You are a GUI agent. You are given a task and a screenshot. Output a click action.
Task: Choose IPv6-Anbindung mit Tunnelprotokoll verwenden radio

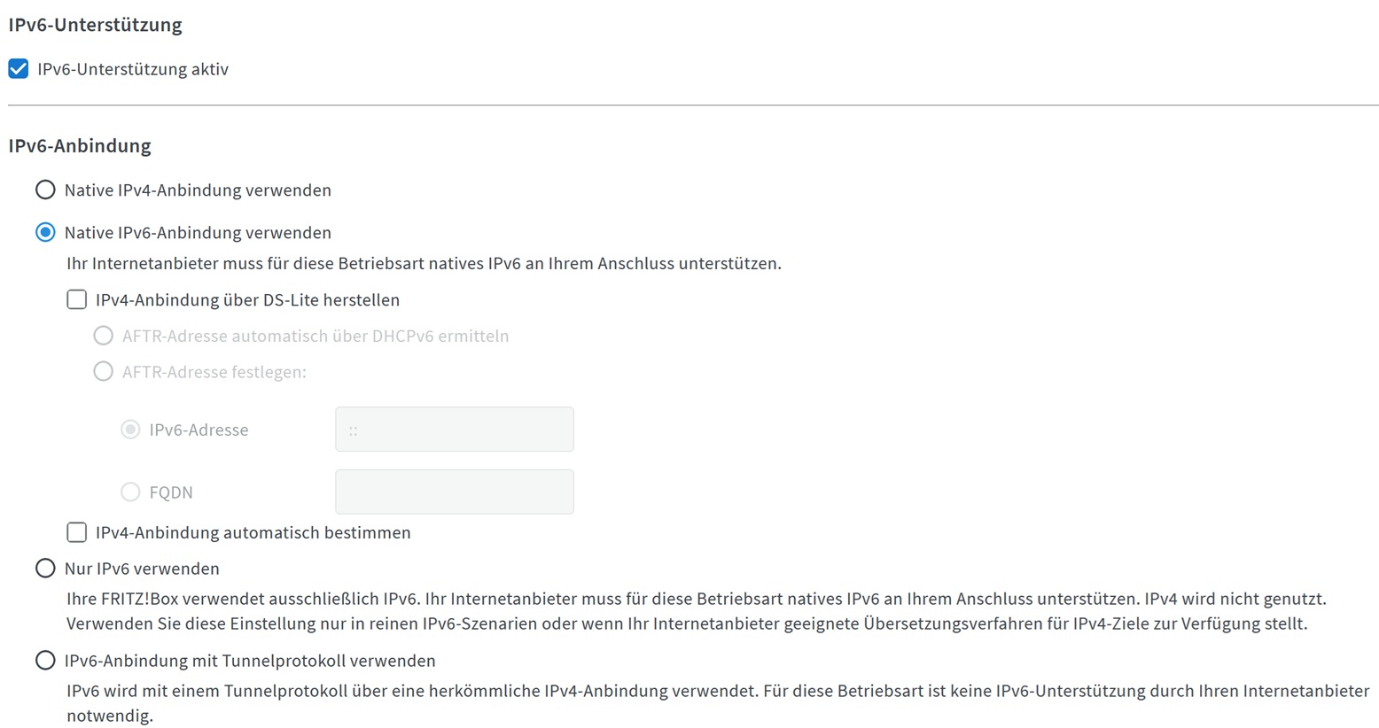tap(45, 660)
